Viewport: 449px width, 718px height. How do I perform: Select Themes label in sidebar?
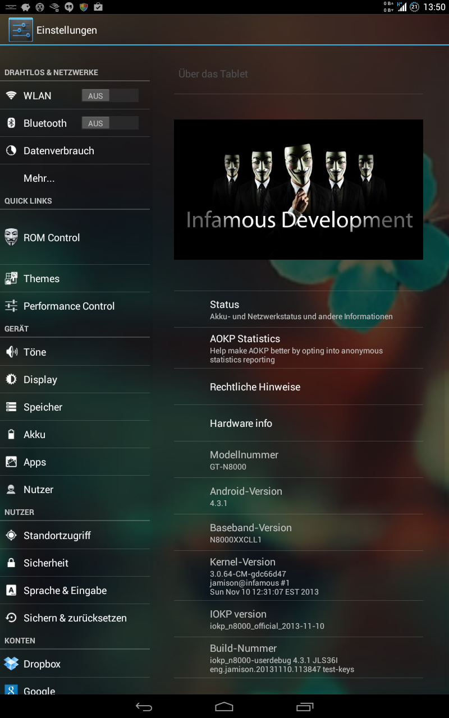pos(42,279)
